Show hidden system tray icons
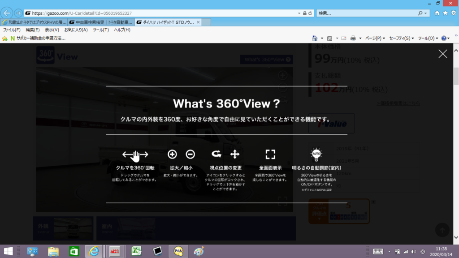The image size is (459, 258). tap(389, 252)
